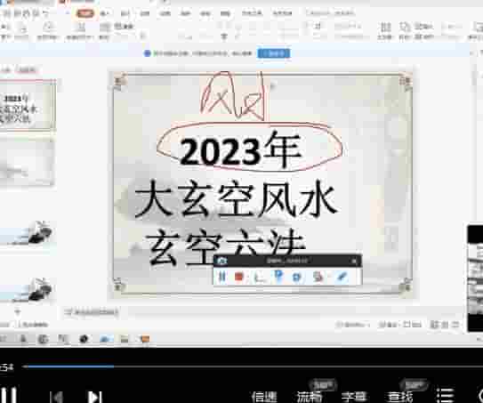Close the floating recorder toolbar
The width and height of the screenshot is (483, 403).
pyautogui.click(x=354, y=262)
